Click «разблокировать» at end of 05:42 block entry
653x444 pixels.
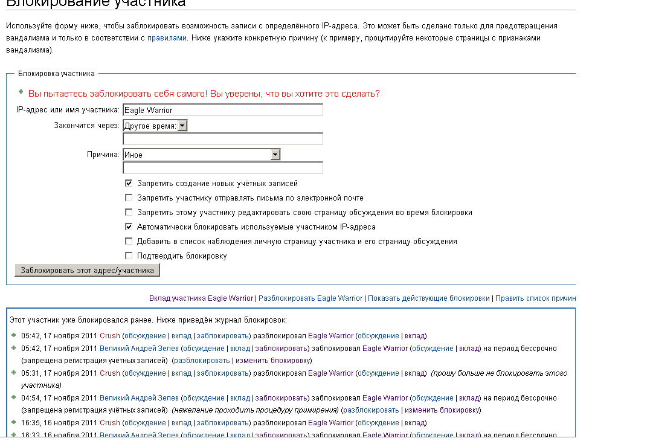click(202, 360)
